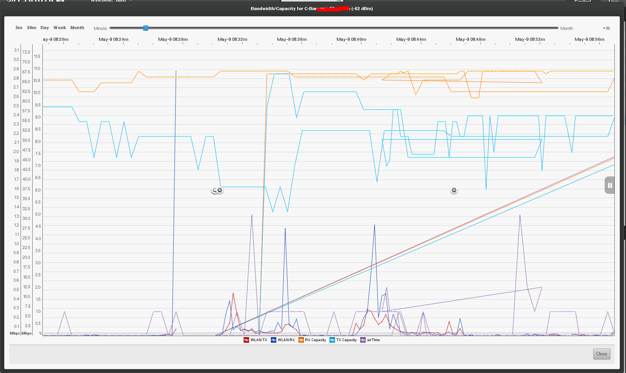Click Month label at slider's right end
This screenshot has width=626, height=373.
pyautogui.click(x=567, y=28)
